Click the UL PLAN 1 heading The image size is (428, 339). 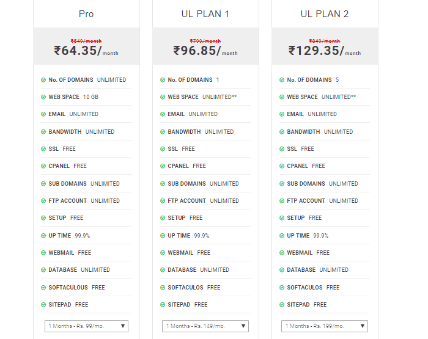click(205, 13)
